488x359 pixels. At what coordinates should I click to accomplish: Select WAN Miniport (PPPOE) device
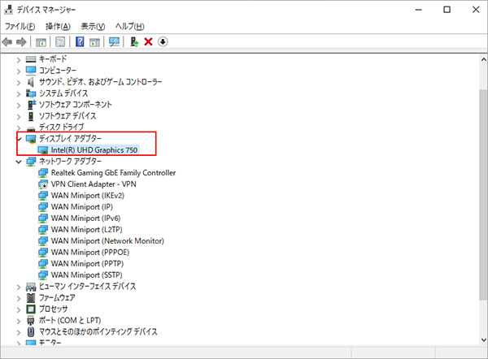89,253
